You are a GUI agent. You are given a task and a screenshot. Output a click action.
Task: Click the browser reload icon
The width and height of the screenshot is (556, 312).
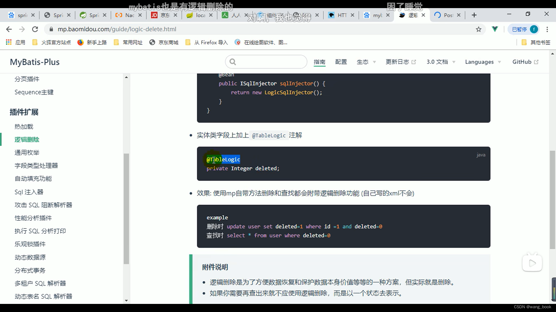click(35, 29)
